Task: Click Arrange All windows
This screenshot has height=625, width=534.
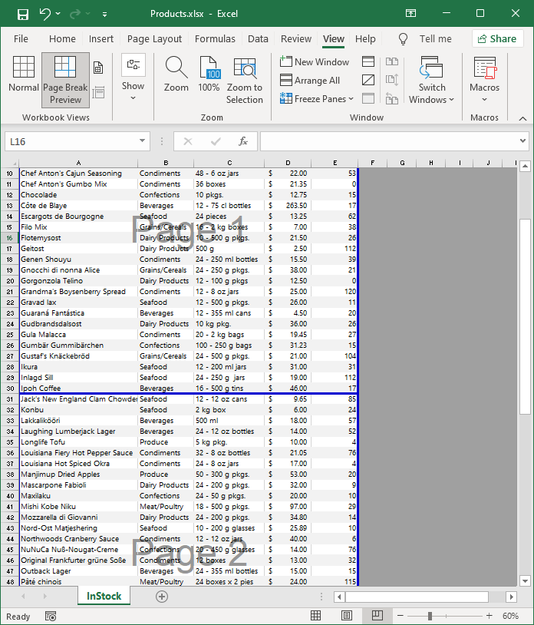Action: tap(310, 80)
